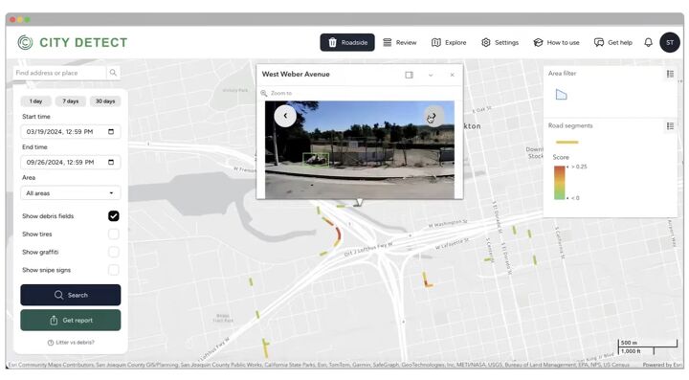Click the "Area" label
689x380 pixels.
[x=29, y=177]
